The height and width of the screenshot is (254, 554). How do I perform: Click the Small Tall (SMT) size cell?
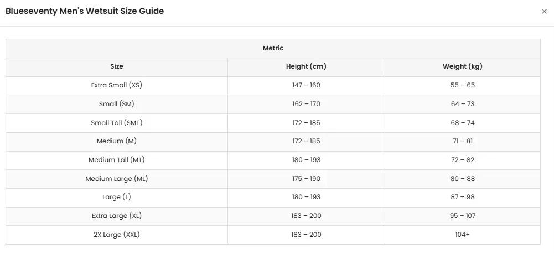coord(117,123)
